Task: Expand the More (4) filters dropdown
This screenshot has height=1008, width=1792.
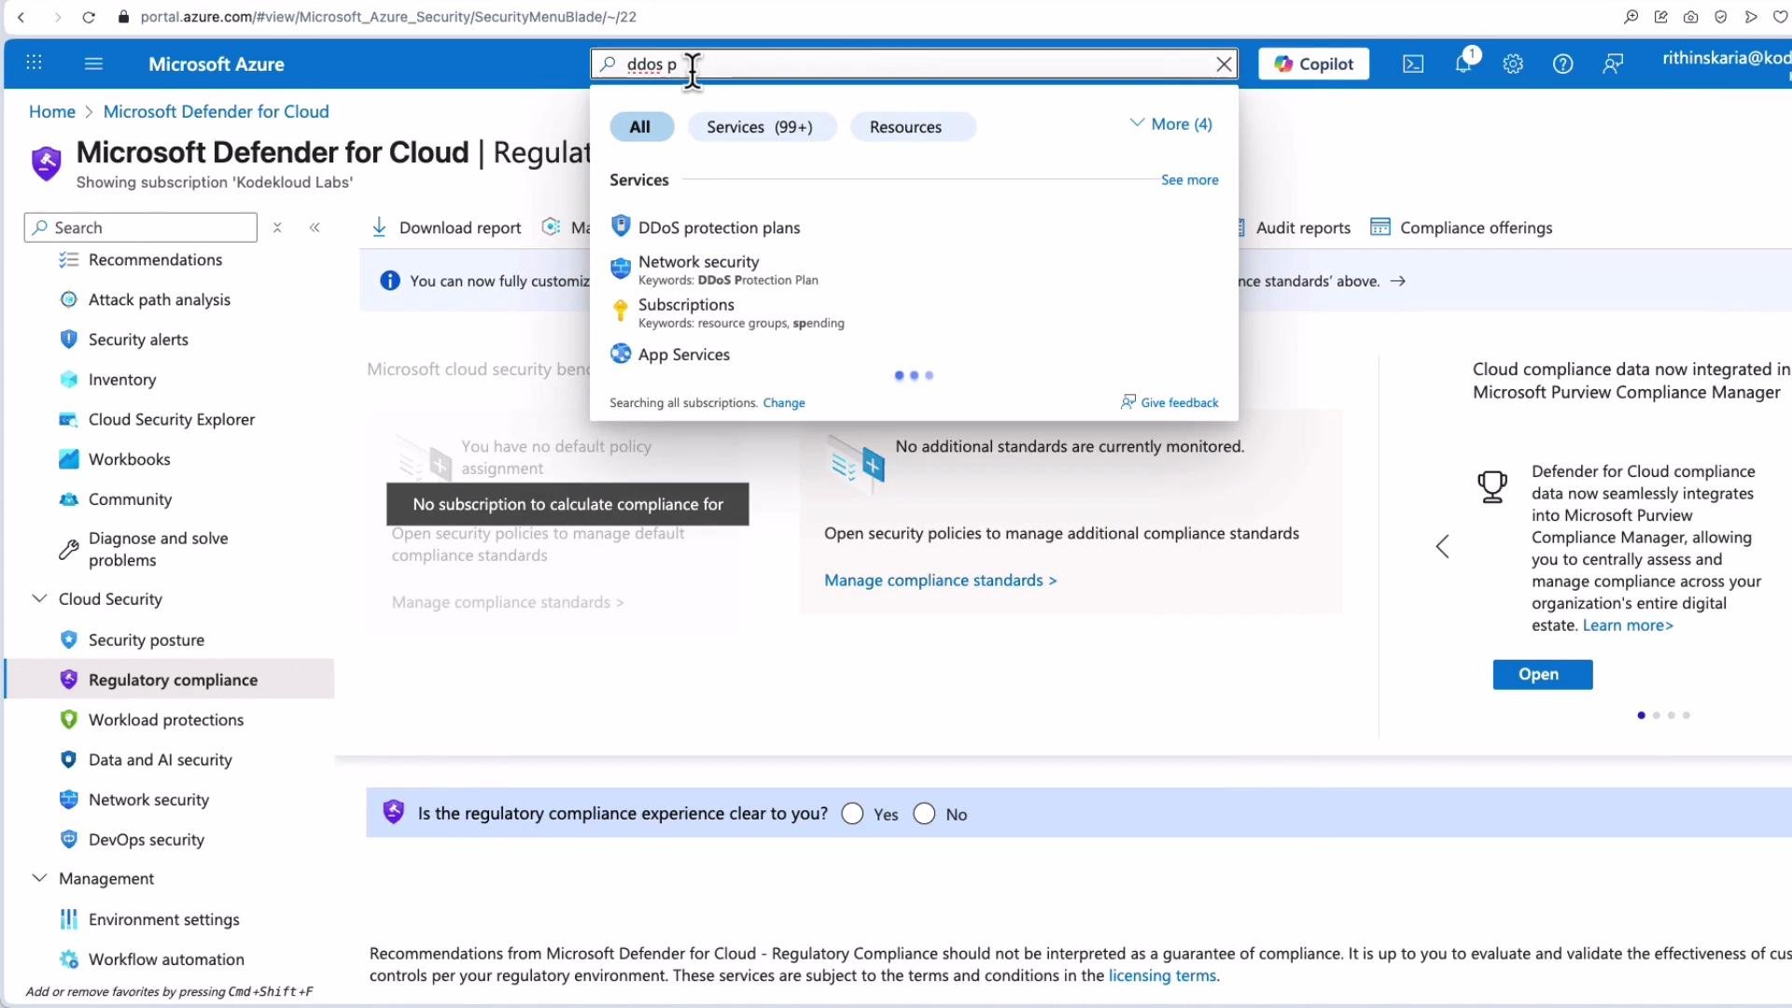Action: 1171,124
